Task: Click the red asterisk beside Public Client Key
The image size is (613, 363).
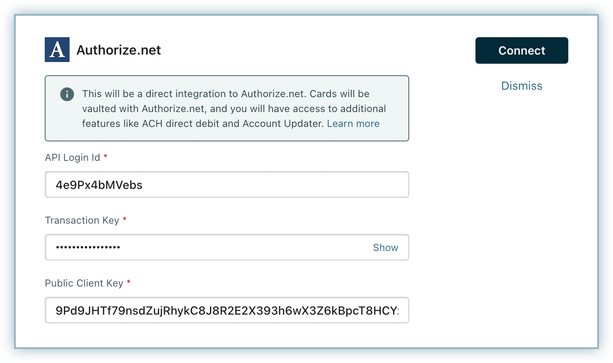Action: pos(129,282)
